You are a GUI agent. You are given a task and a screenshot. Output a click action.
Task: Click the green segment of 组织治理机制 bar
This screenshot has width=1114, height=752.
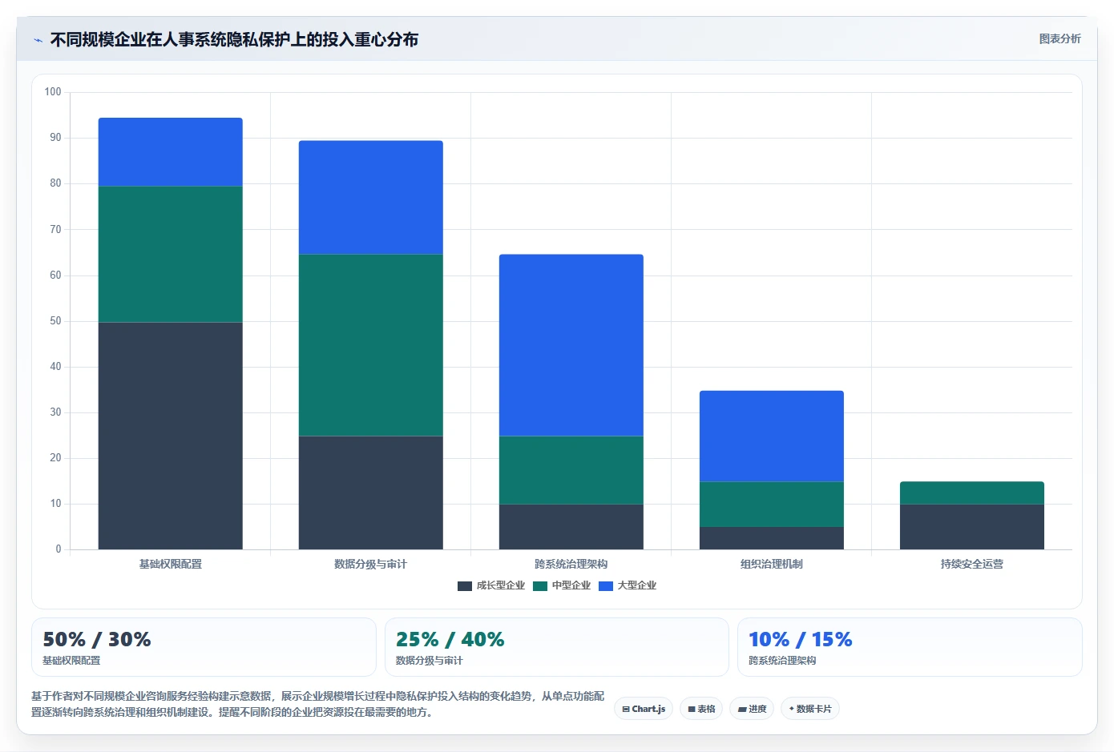click(x=772, y=504)
